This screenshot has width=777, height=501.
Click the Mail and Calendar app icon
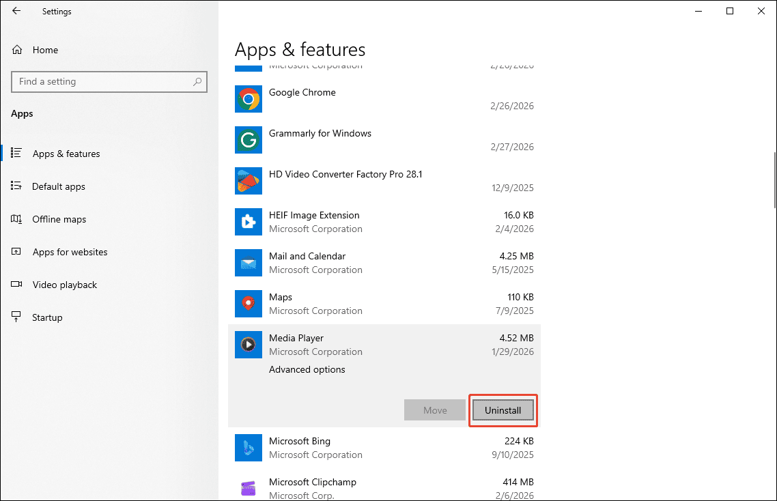point(249,263)
